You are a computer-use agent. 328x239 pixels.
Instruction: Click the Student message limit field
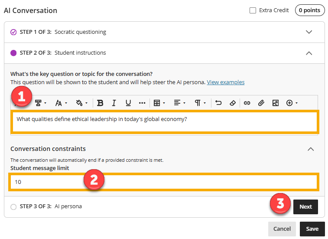164,182
